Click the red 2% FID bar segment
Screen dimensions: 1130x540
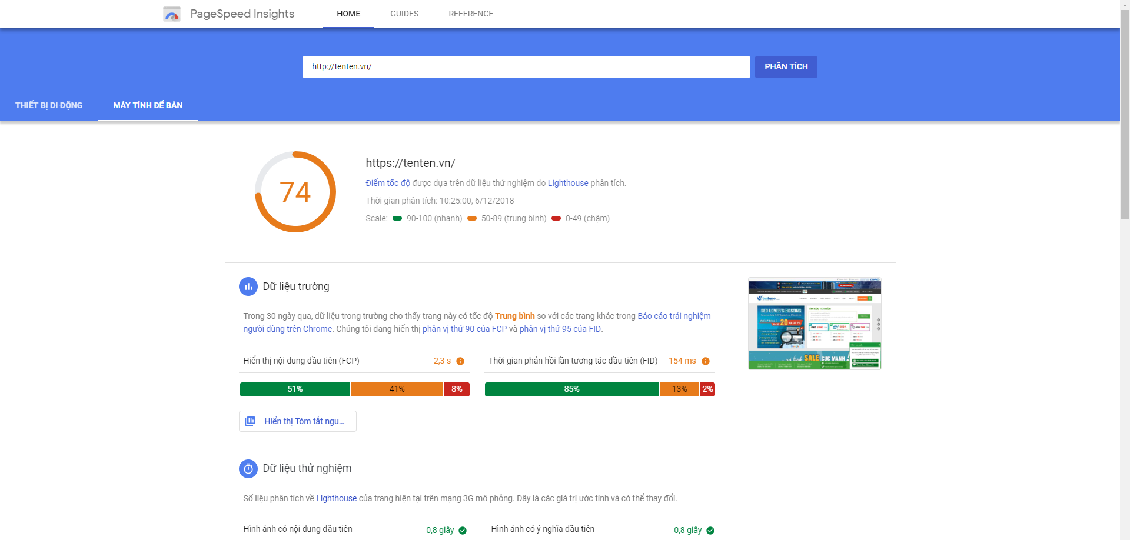[707, 389]
